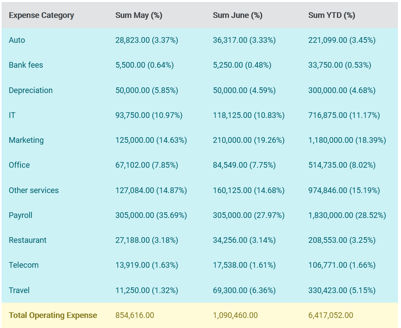Click the Payroll category label
The height and width of the screenshot is (328, 401).
[21, 215]
